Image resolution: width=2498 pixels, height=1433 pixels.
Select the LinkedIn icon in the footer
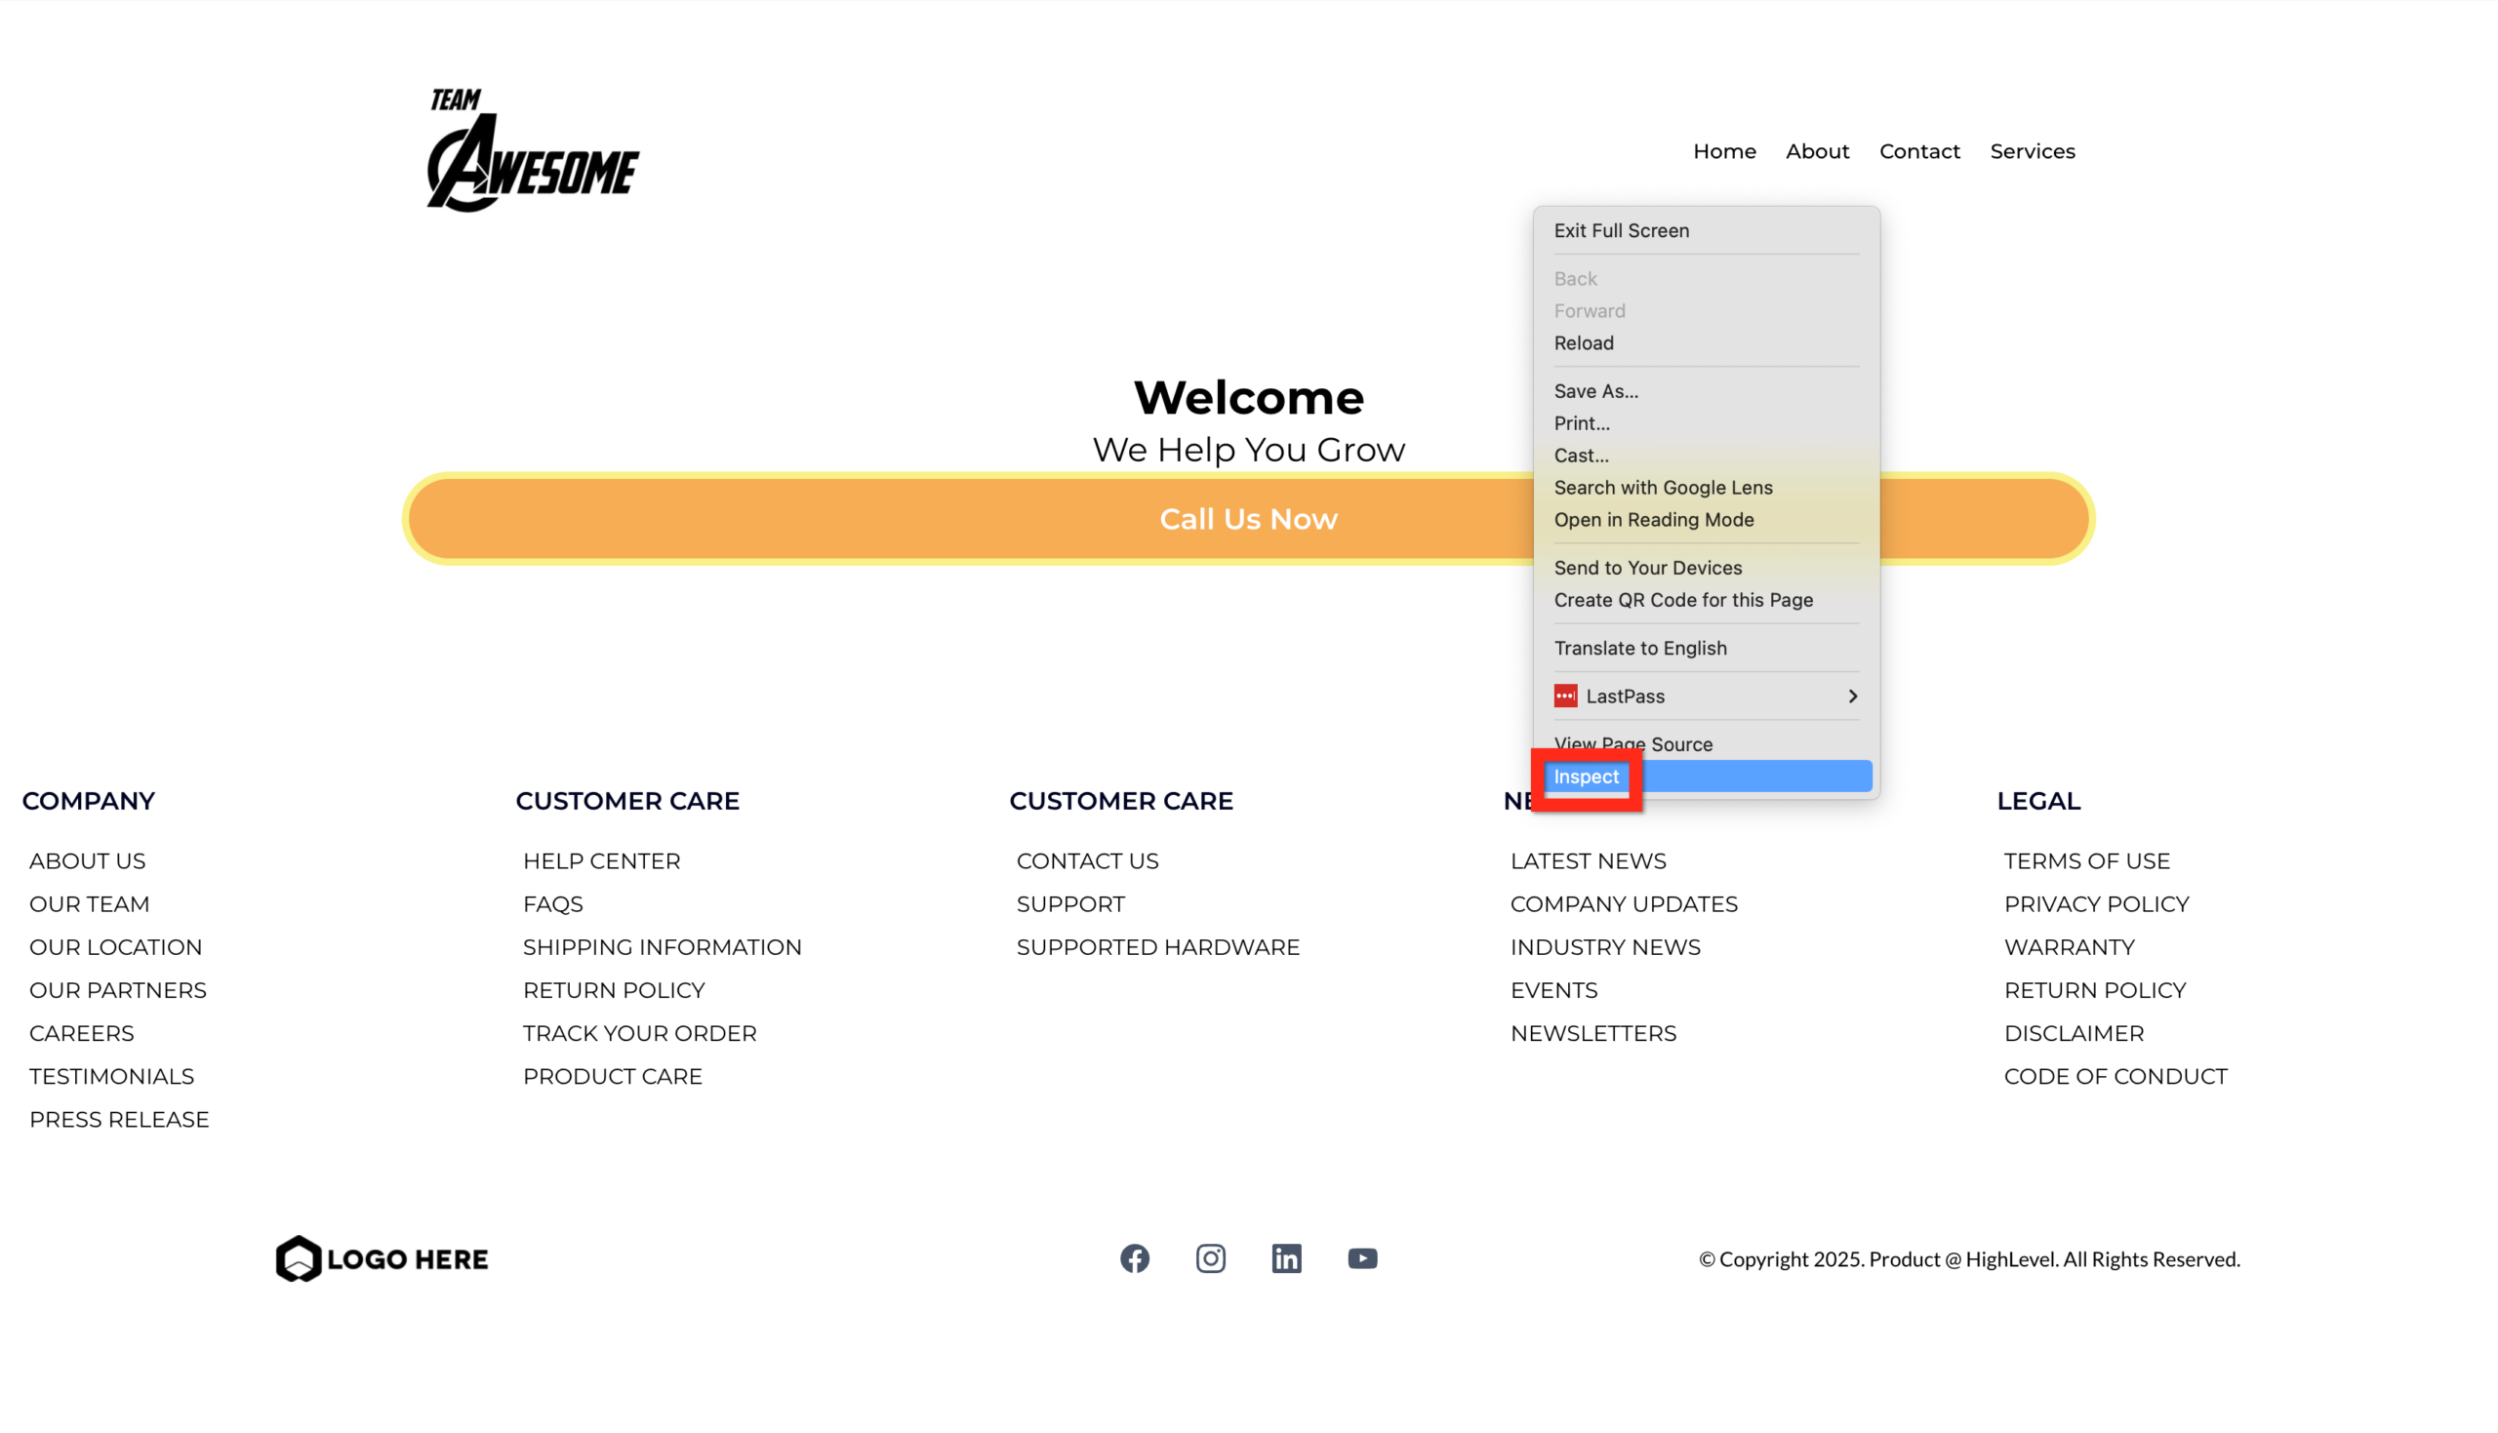coord(1286,1257)
